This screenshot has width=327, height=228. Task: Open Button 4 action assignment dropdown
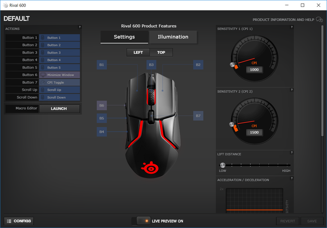[59, 60]
